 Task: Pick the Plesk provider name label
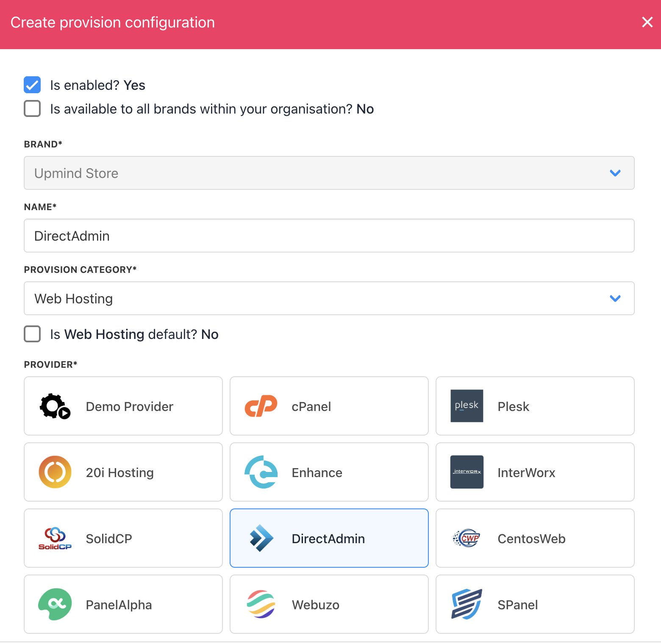[514, 406]
